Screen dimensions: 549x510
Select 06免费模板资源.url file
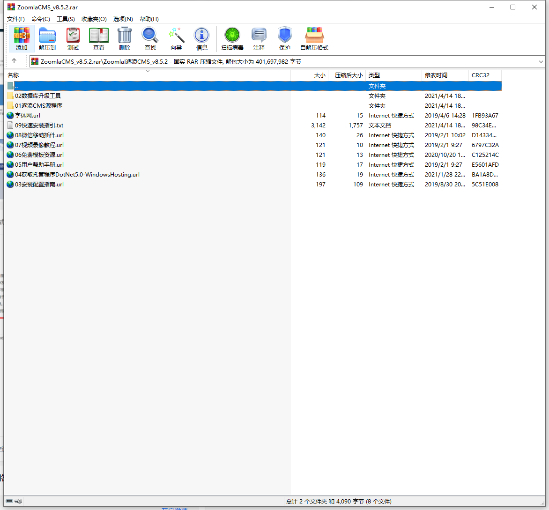tap(39, 155)
